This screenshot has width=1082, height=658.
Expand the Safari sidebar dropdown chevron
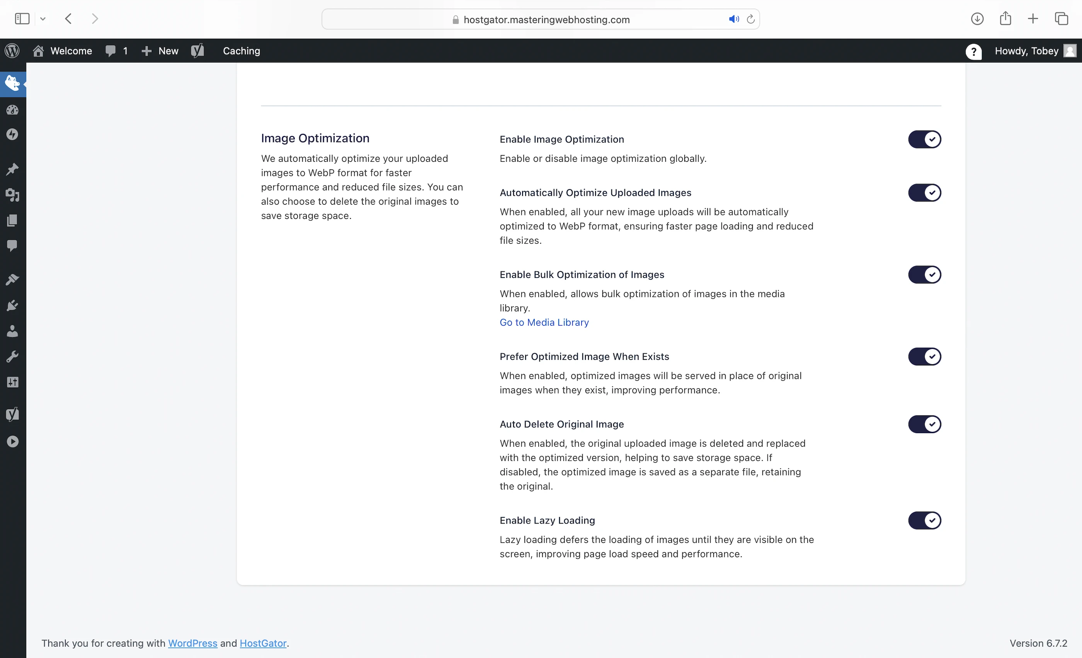coord(43,19)
